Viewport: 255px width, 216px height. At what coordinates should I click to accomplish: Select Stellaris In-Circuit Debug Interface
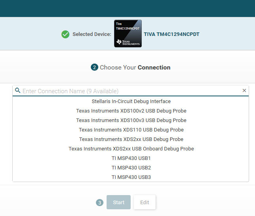(131, 101)
